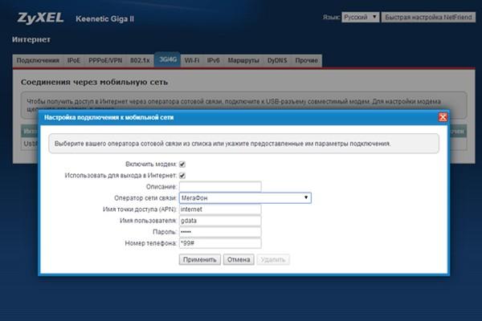Screen dimensions: 482x321
Task: Click dialog title 'Настройка подключения к мобильной сети'
Action: [108, 117]
